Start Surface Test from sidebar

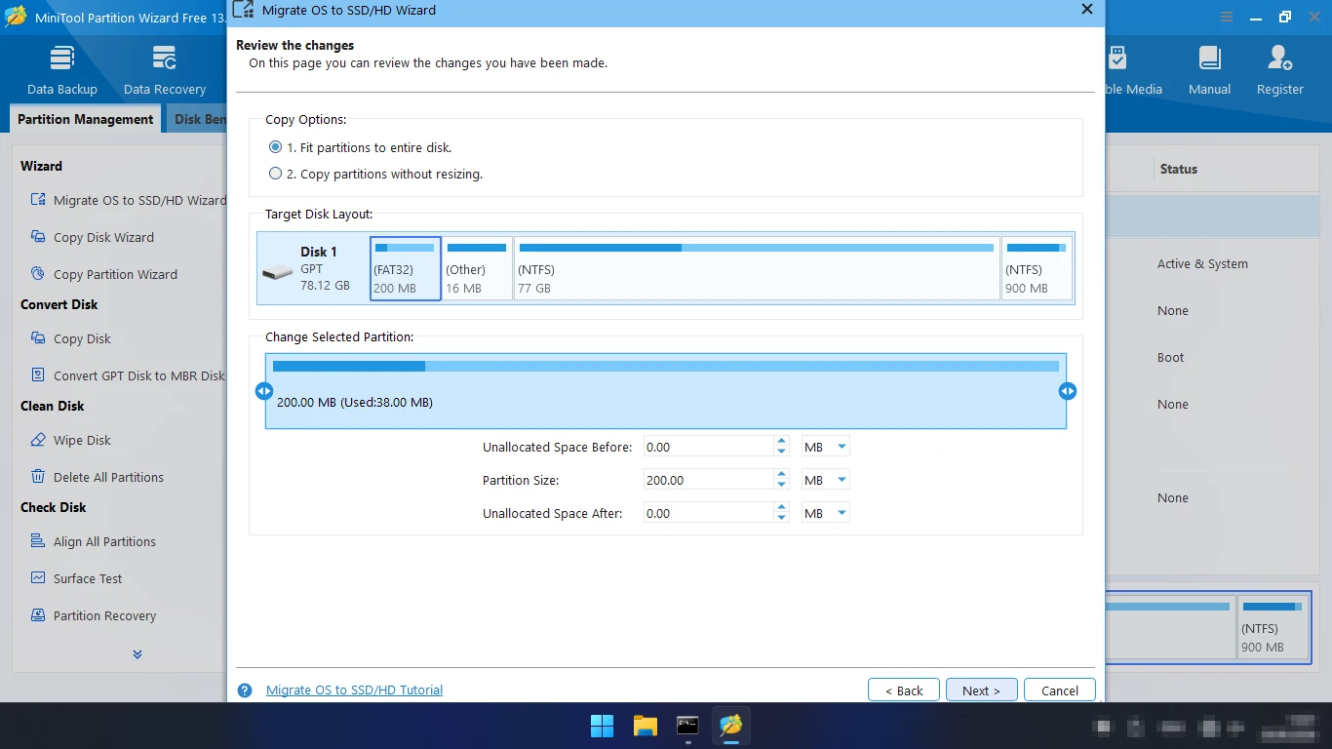click(x=76, y=578)
